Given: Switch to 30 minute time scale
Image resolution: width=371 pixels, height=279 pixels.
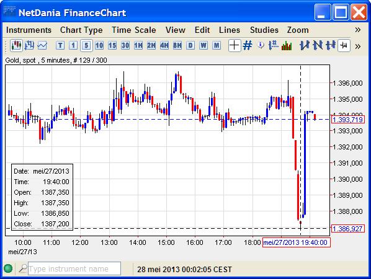Looking at the screenshot, I should 125,45.
